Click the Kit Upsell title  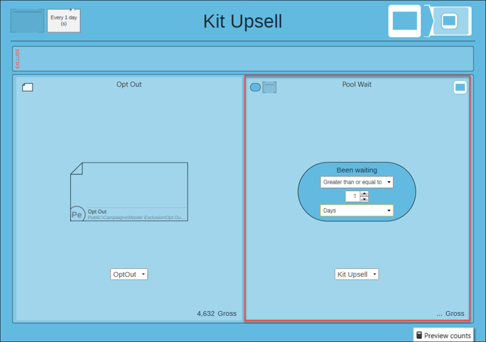click(x=243, y=22)
